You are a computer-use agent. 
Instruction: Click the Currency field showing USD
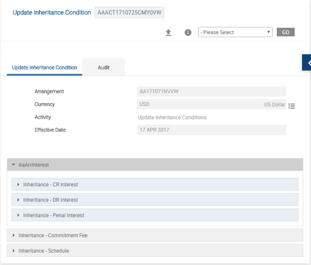(211, 104)
